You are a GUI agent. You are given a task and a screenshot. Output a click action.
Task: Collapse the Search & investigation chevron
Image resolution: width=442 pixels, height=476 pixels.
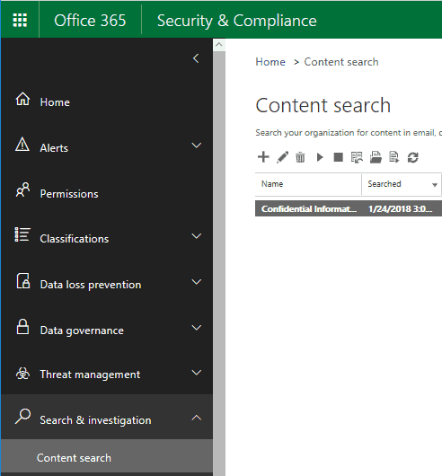tap(197, 418)
